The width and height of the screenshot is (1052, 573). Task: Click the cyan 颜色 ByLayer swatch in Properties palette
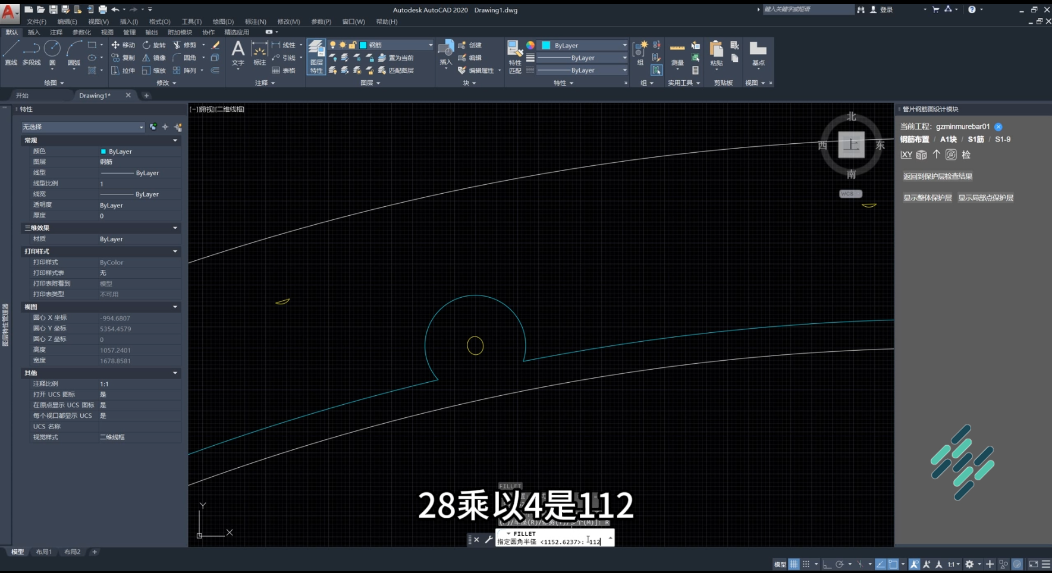tap(103, 152)
